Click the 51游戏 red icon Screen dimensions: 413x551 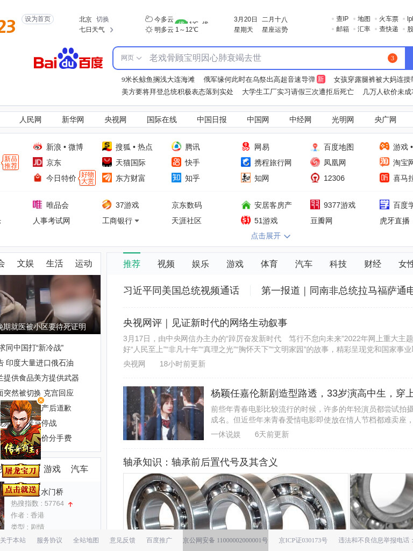pos(245,220)
